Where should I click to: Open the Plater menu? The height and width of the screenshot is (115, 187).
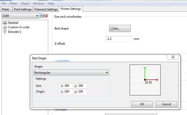tap(13, 4)
